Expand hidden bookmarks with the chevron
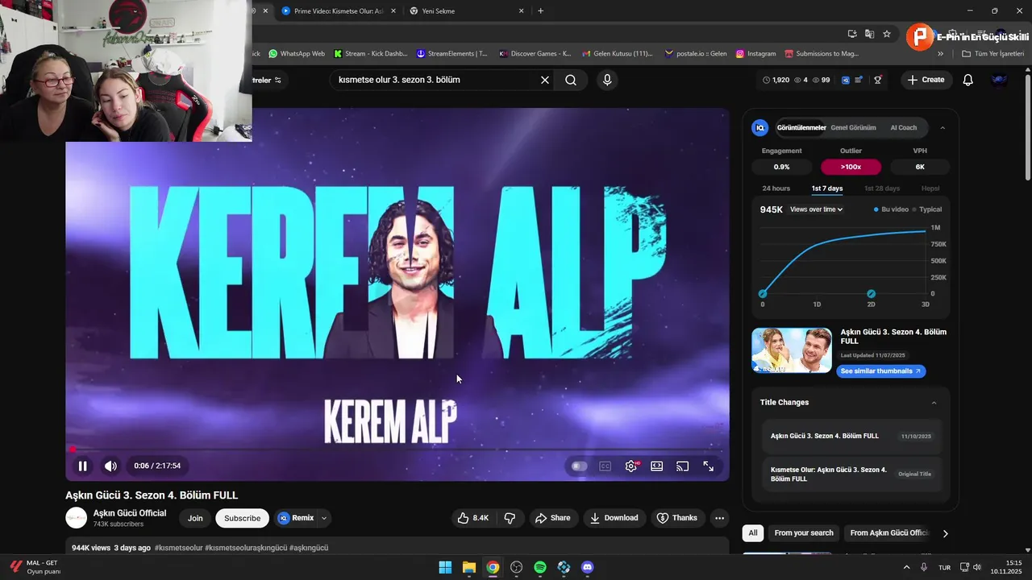Screen dimensions: 1032x580 tap(940, 54)
